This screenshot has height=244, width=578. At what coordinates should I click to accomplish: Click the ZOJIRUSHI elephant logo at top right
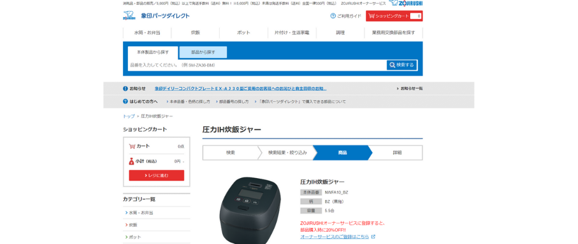click(x=406, y=3)
